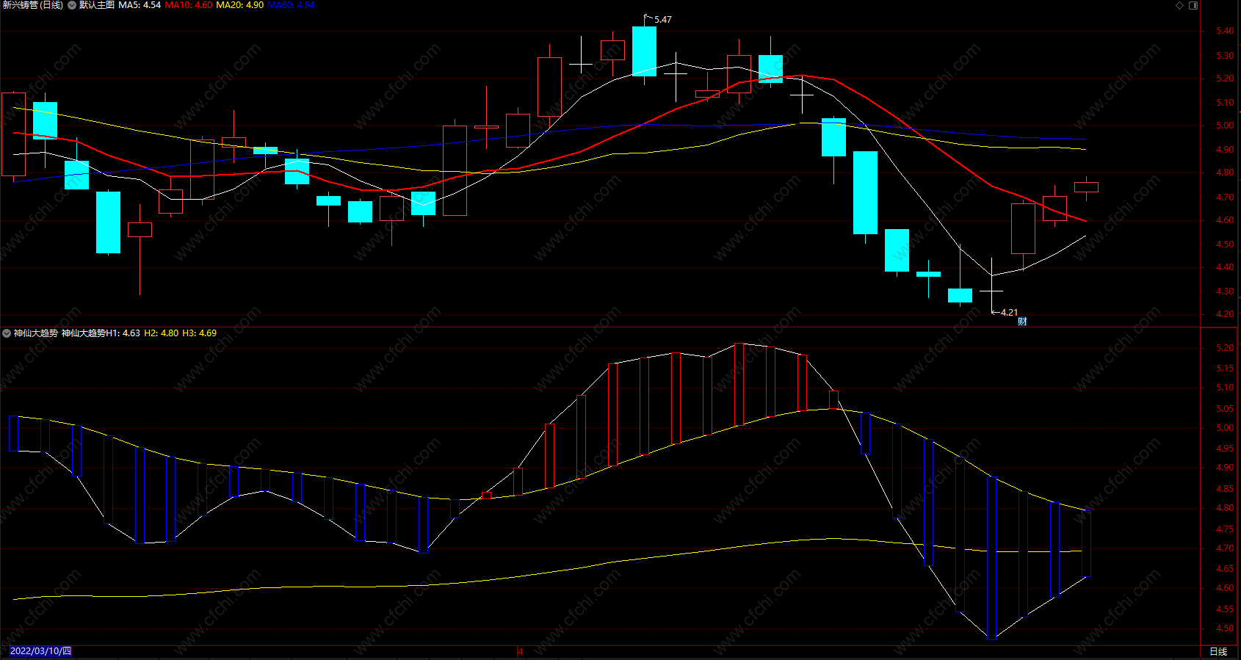Click the 5.40 price axis label
The height and width of the screenshot is (660, 1241).
point(1225,31)
